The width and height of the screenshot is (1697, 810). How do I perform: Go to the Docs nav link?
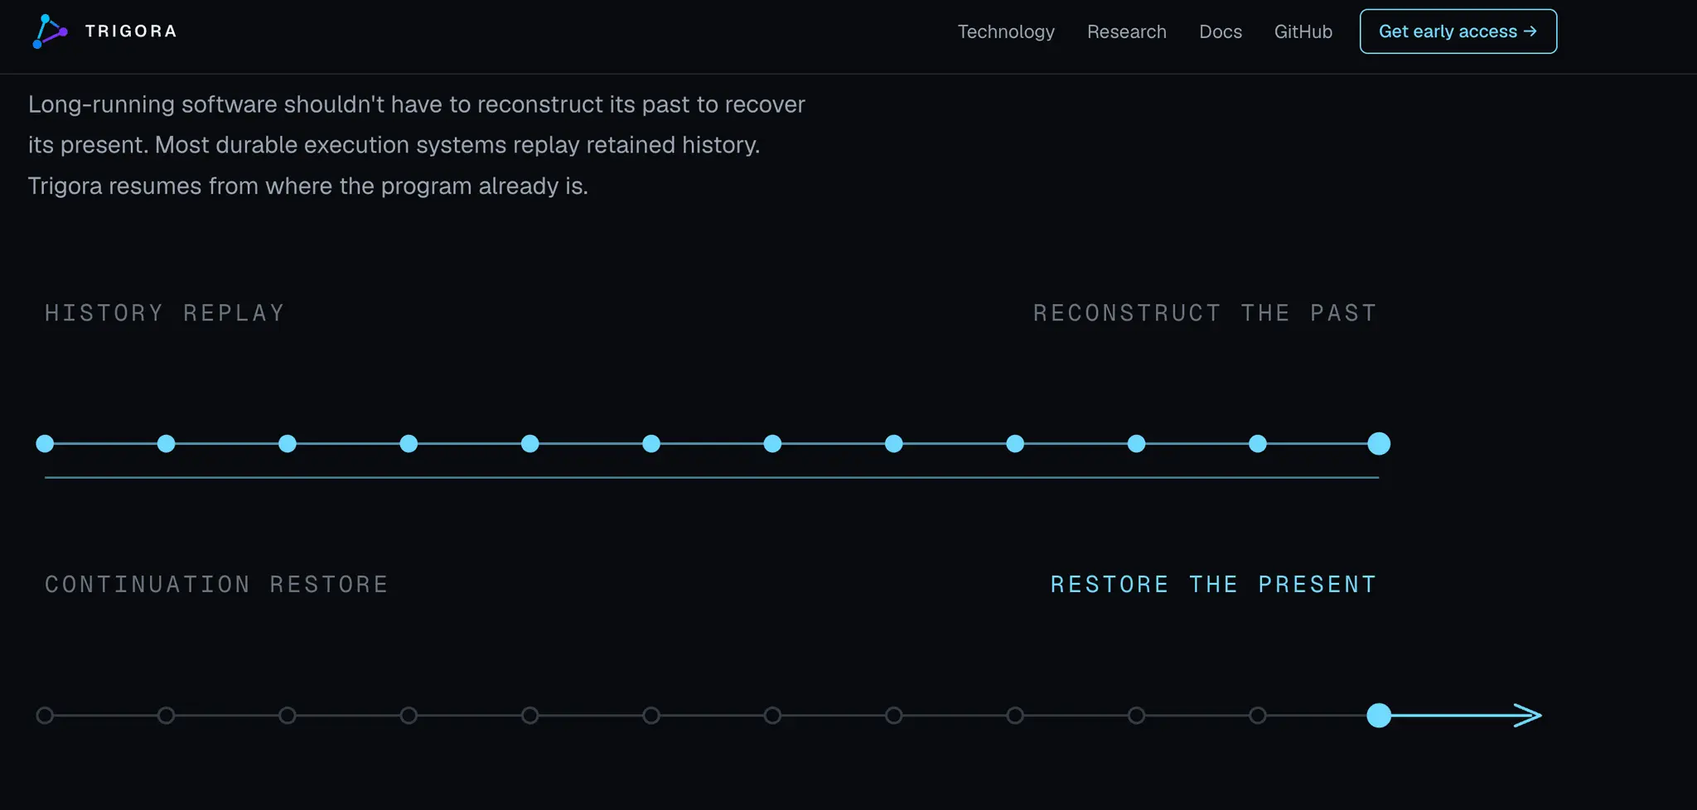[x=1221, y=31]
